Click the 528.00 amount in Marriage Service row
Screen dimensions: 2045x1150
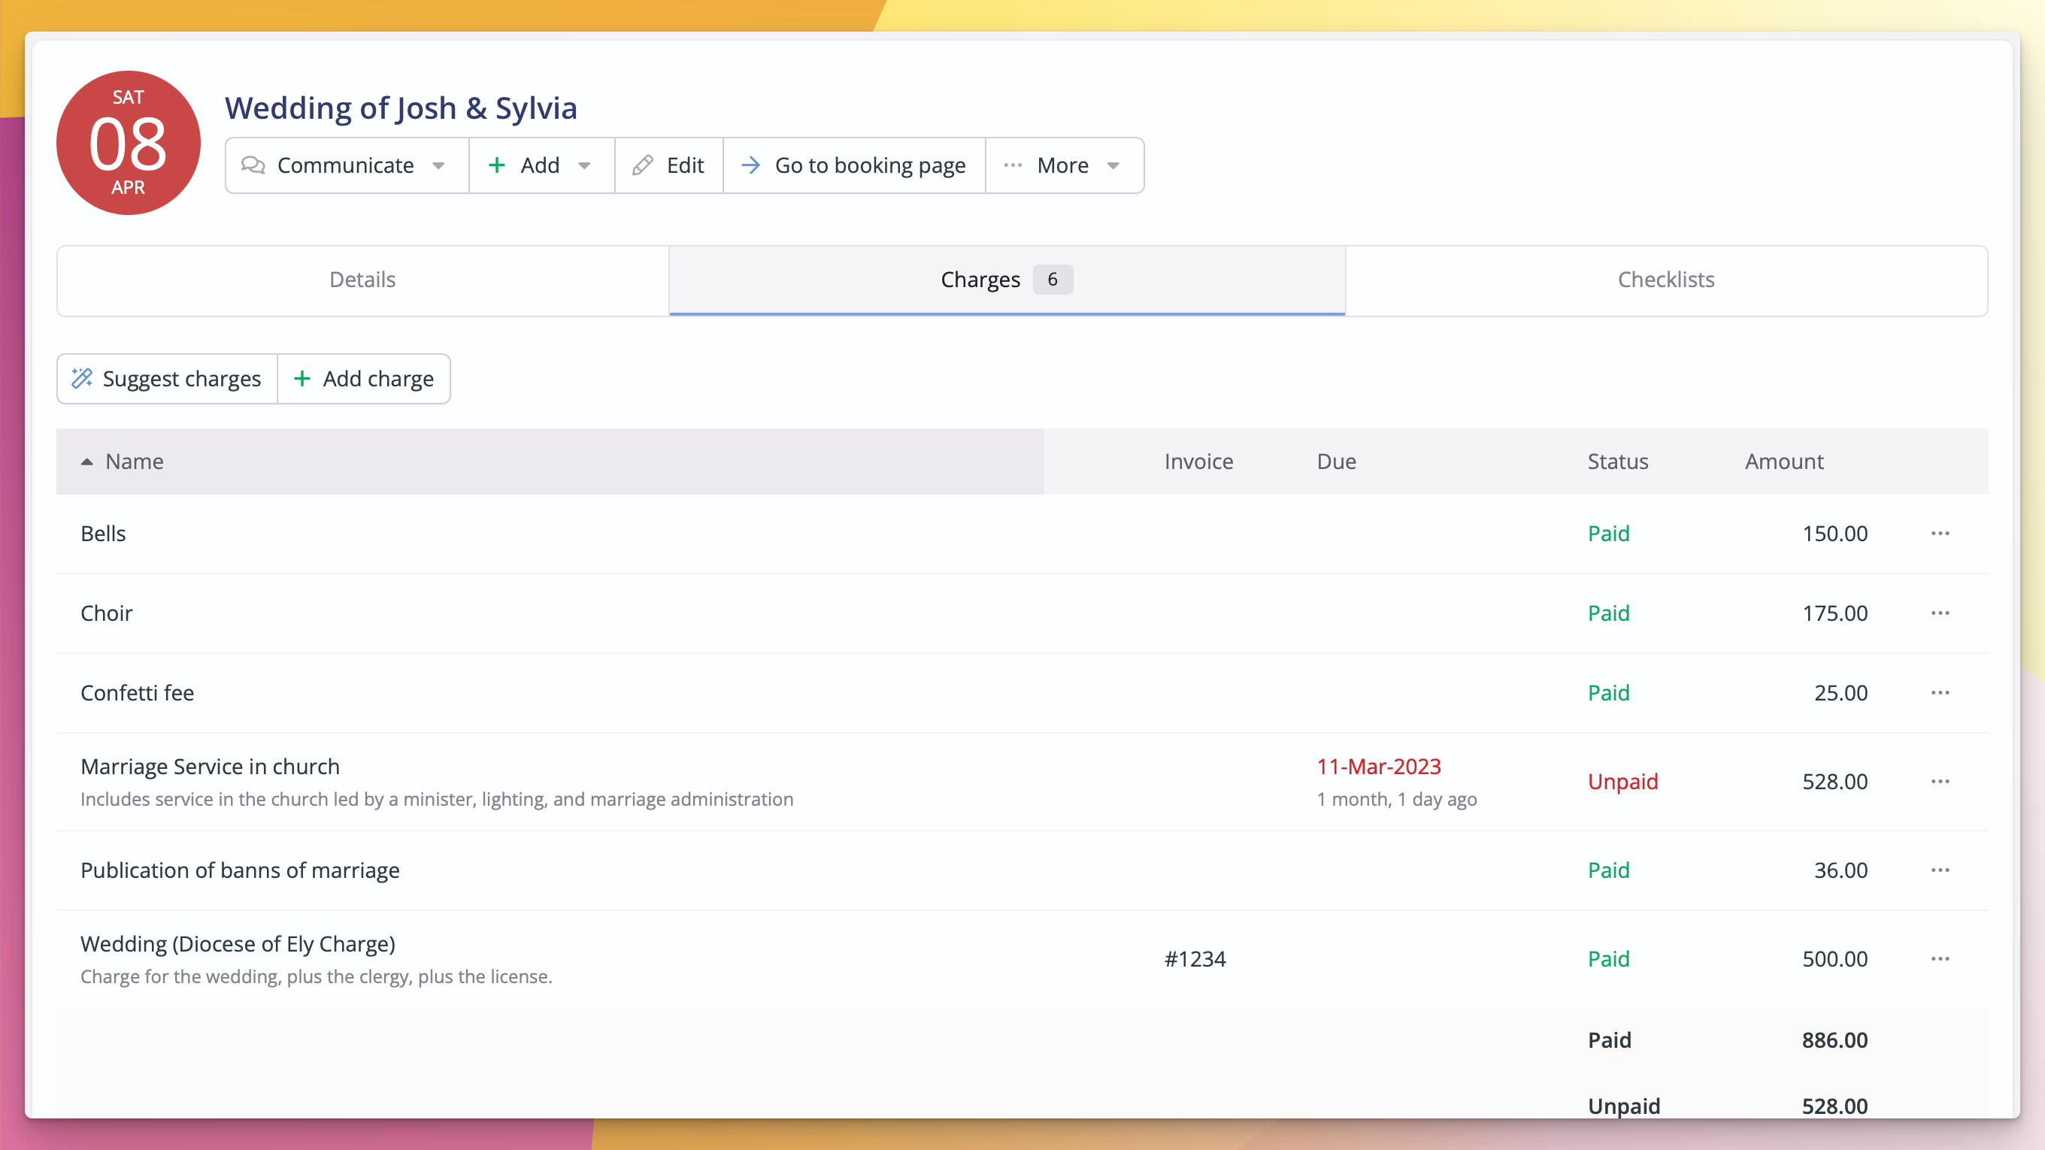click(1834, 782)
